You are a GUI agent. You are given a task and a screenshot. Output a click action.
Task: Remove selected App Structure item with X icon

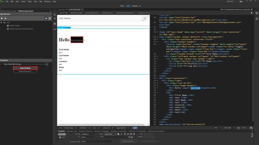point(5,18)
